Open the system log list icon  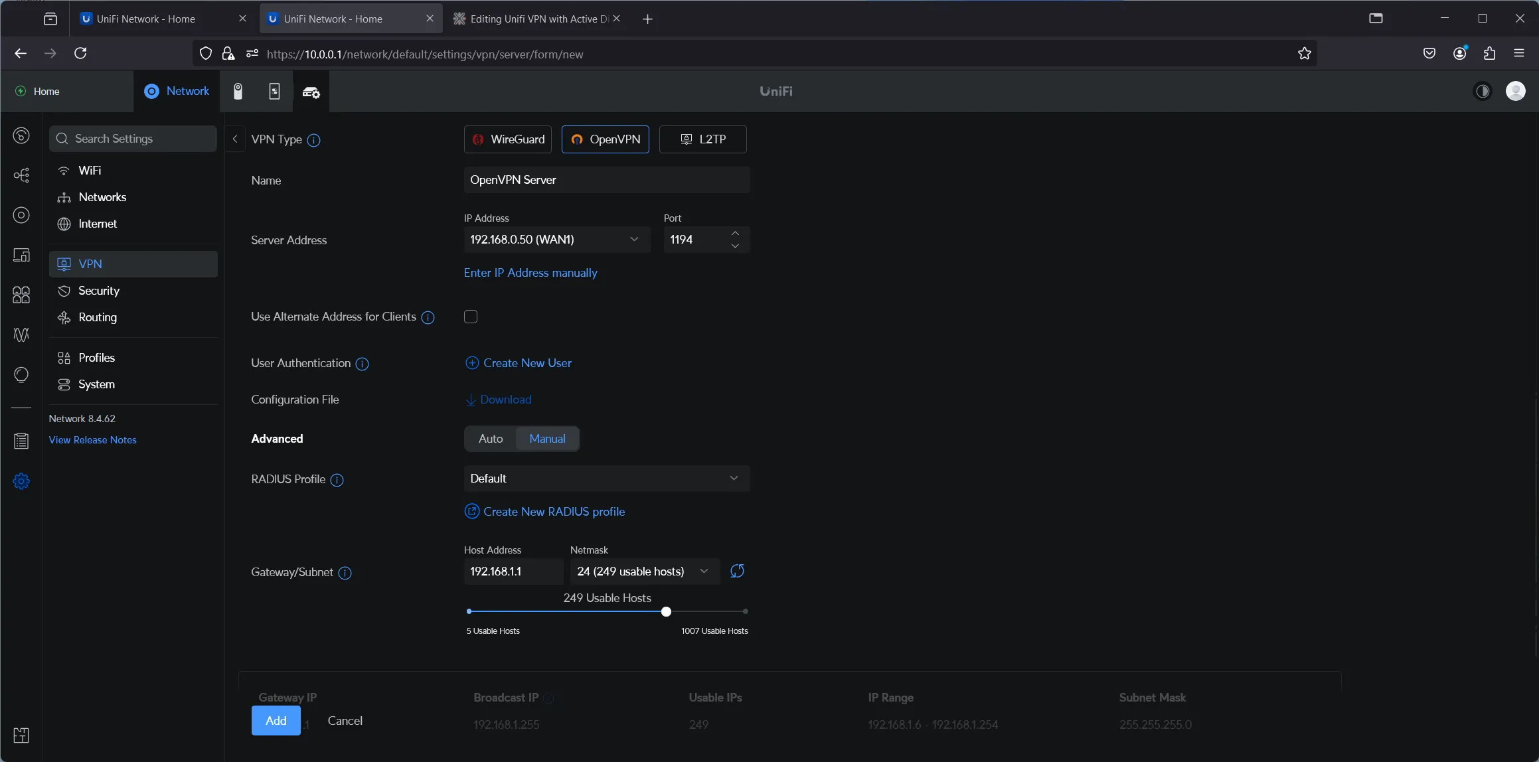click(x=21, y=441)
